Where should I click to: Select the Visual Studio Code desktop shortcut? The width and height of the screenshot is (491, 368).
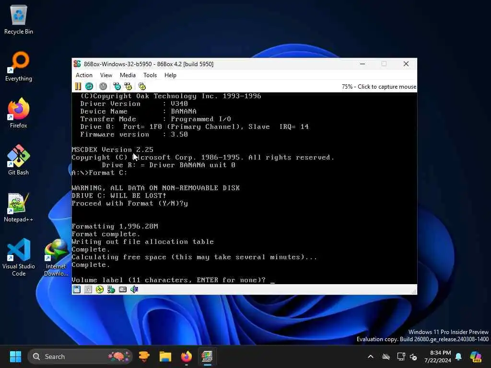tap(19, 257)
